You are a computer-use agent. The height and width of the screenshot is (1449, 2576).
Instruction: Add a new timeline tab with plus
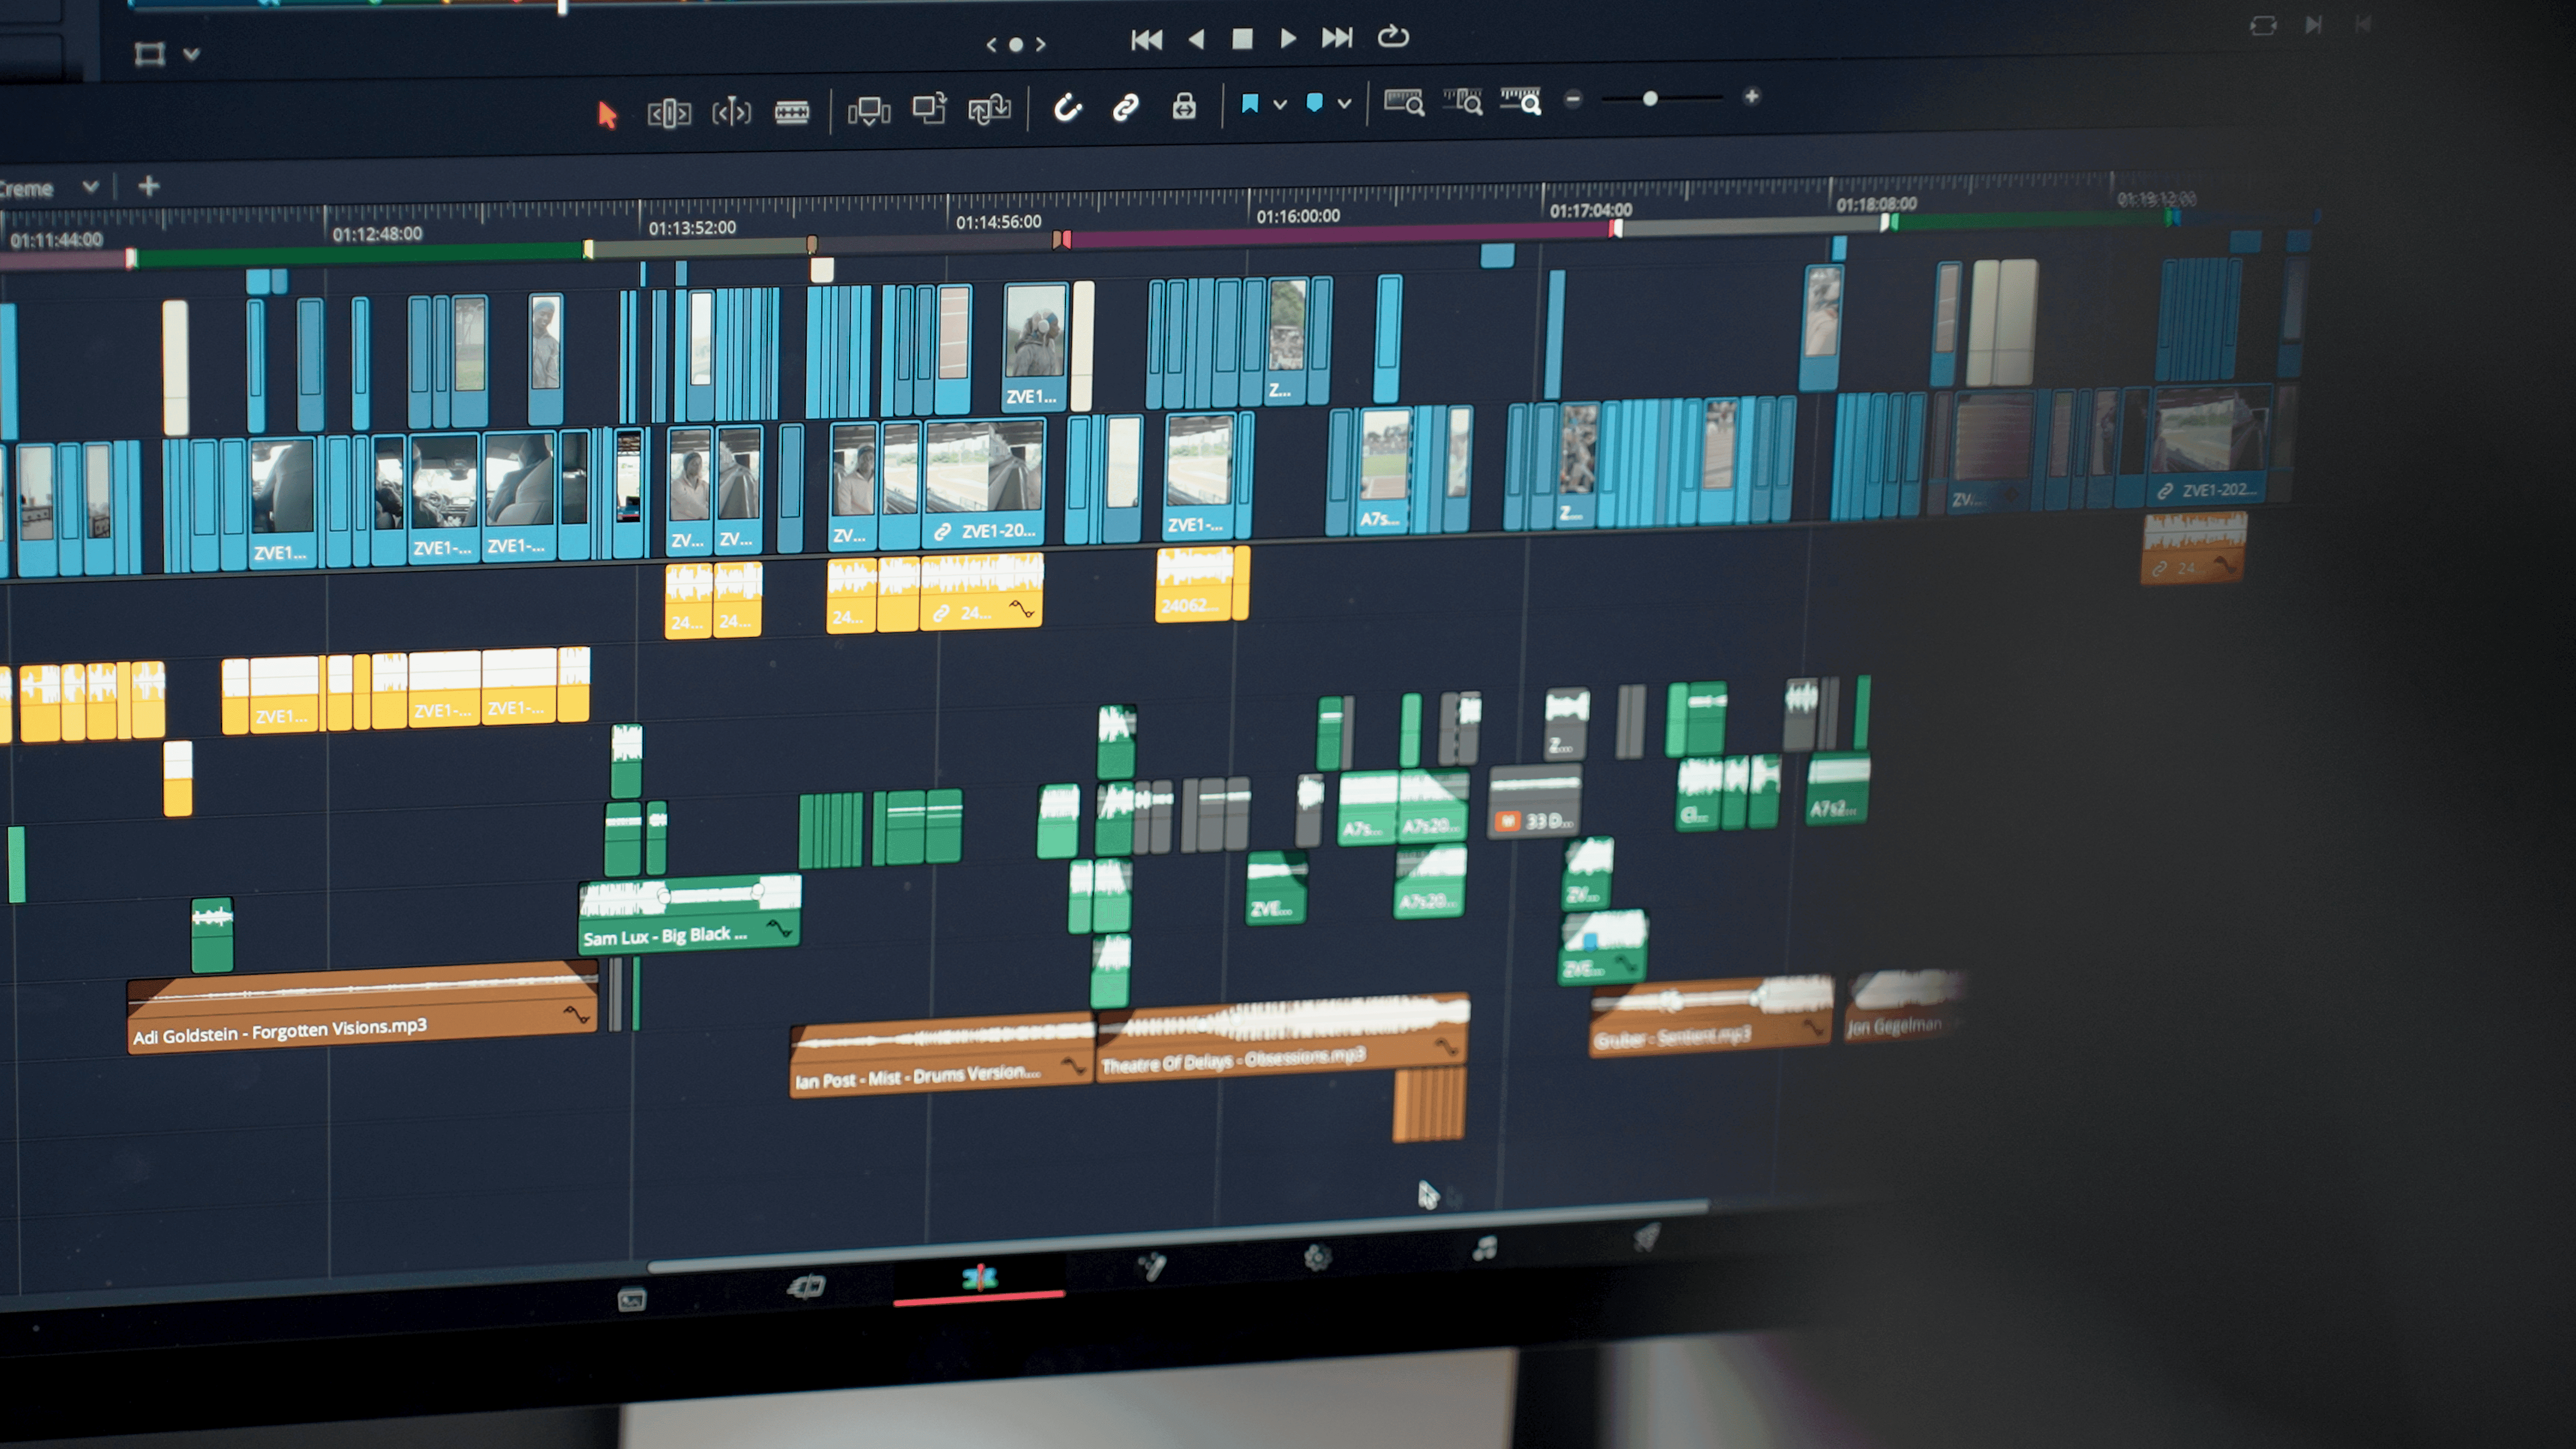coord(148,186)
